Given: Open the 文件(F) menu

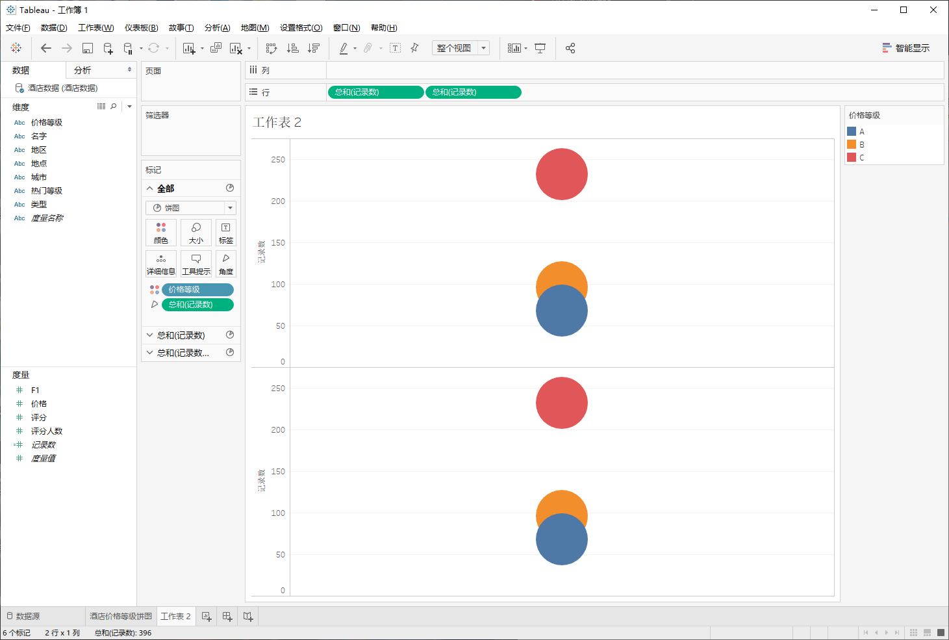Looking at the screenshot, I should coord(18,28).
